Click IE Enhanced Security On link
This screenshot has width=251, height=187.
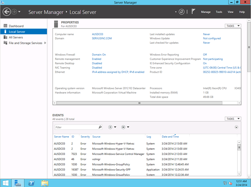205,63
